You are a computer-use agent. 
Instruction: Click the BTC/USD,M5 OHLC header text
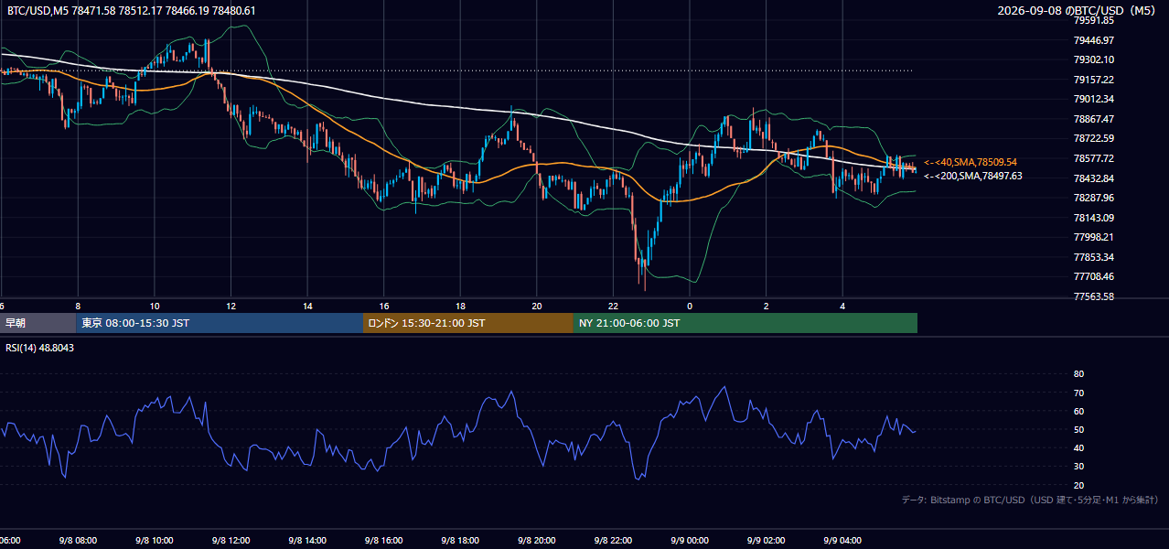pos(132,11)
